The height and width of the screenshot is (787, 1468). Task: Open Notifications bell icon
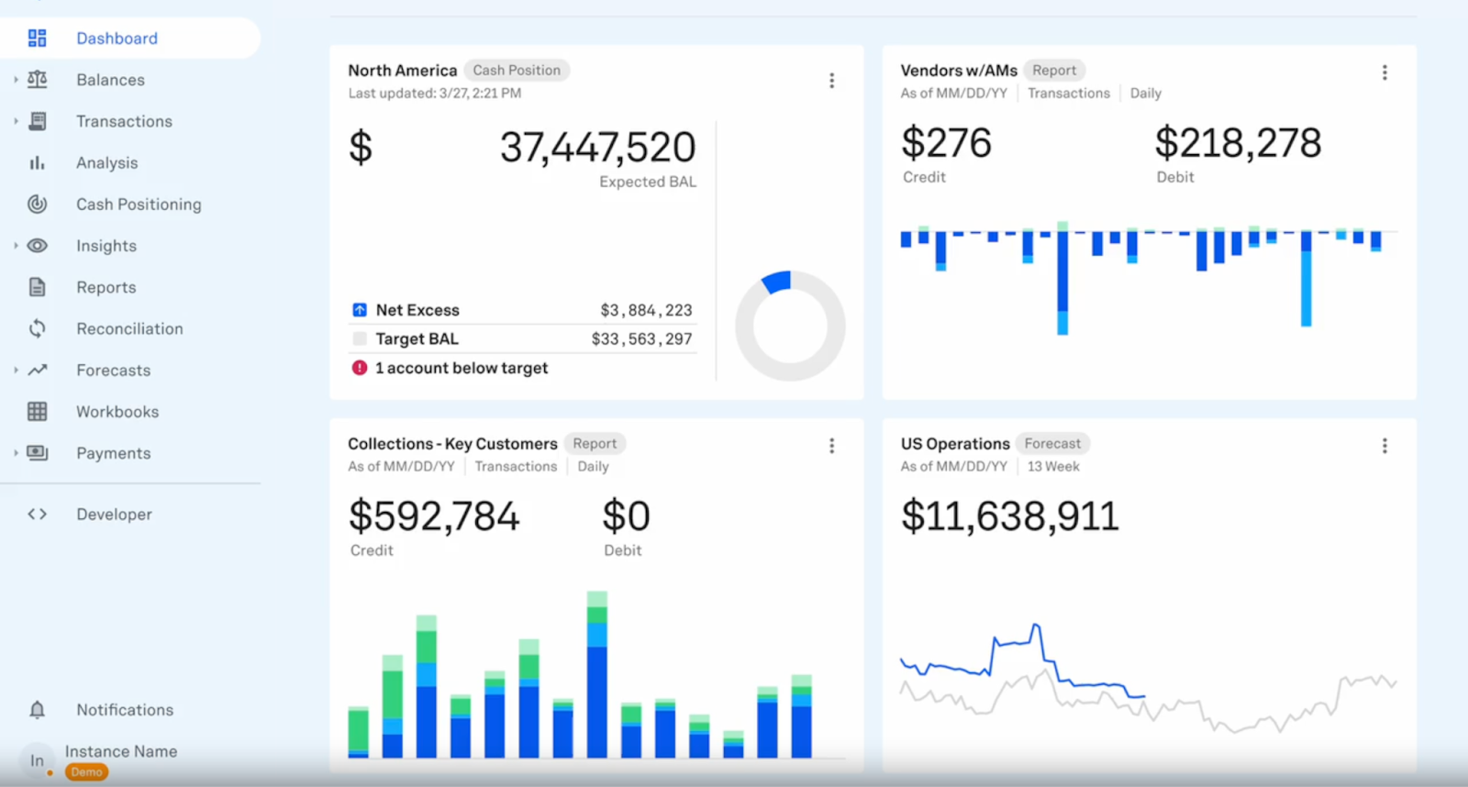37,710
